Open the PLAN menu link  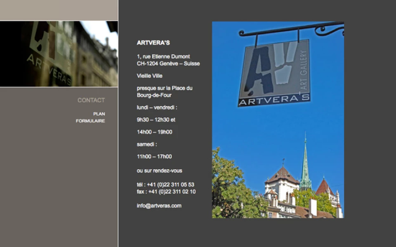pos(99,114)
